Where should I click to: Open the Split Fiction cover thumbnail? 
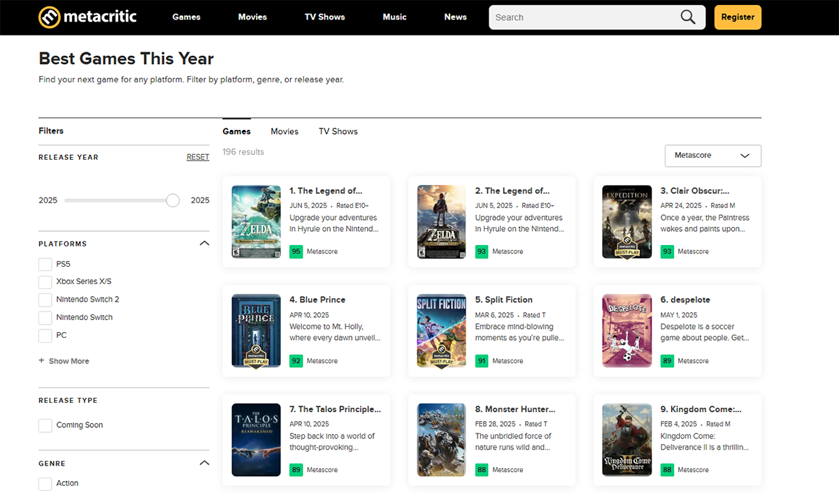[441, 331]
